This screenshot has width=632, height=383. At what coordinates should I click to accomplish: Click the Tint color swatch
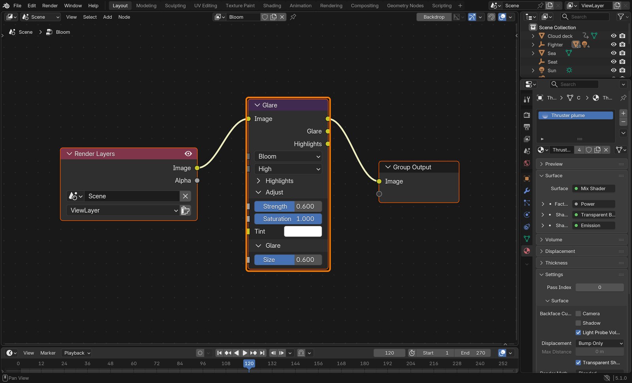coord(303,231)
